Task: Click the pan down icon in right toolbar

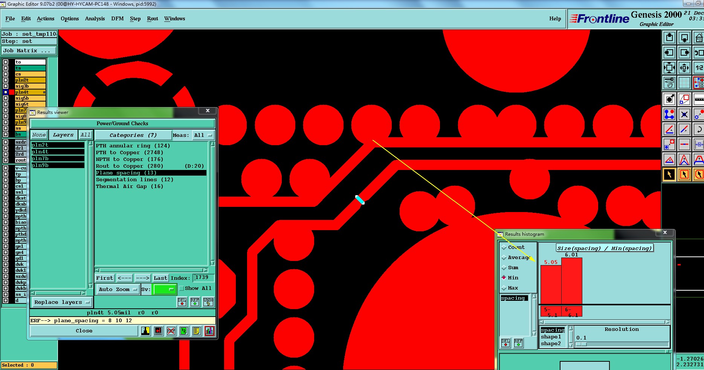Action: (684, 38)
